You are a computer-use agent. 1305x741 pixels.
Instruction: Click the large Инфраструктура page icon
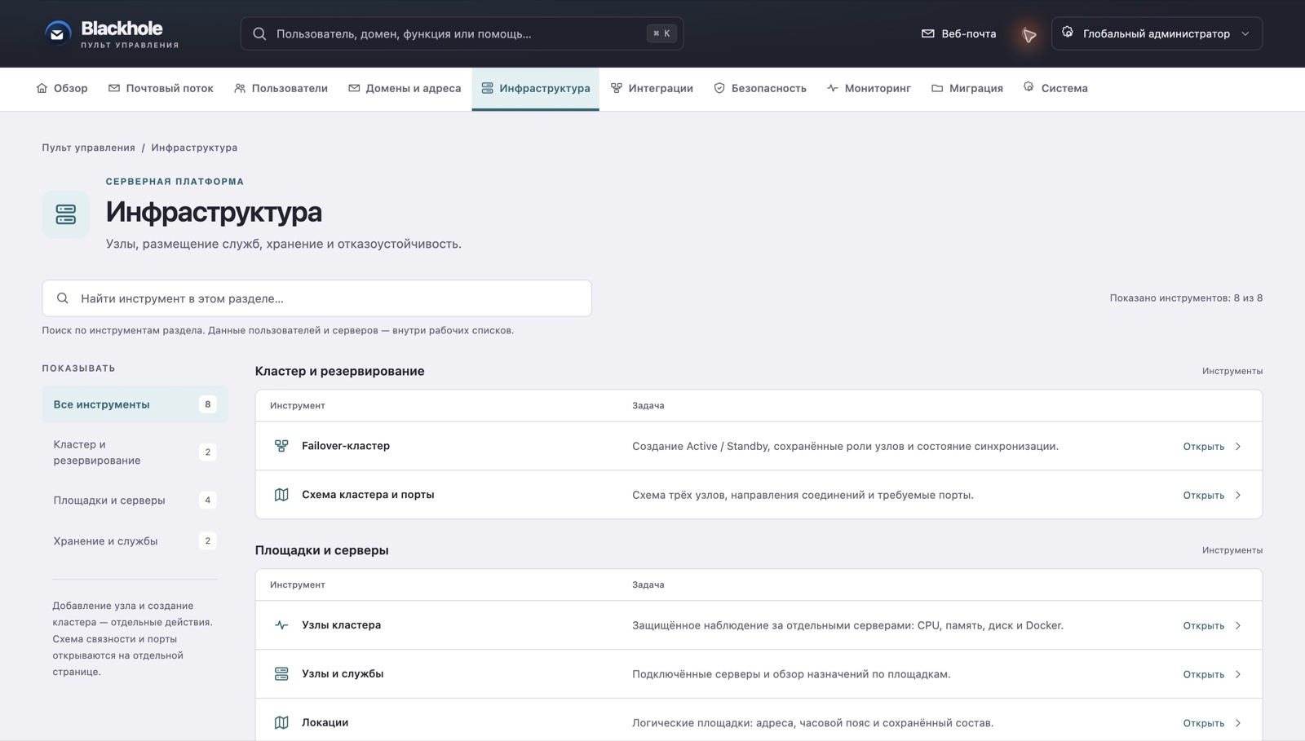pos(66,214)
